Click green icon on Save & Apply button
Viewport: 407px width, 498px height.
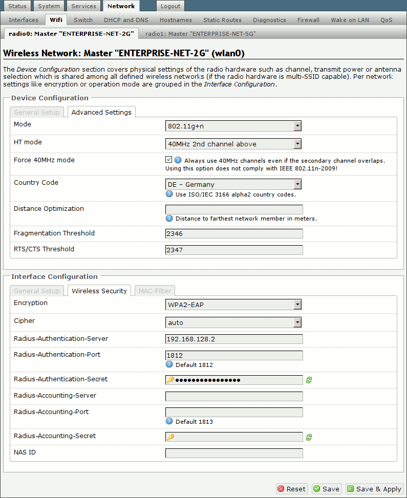coord(351,489)
